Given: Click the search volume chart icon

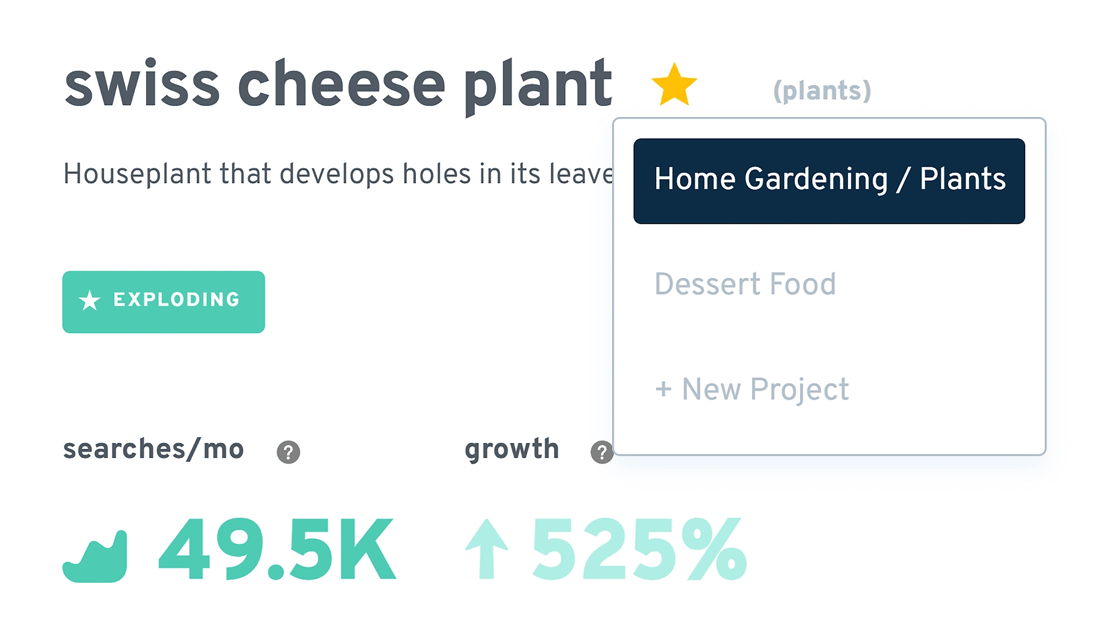Looking at the screenshot, I should point(95,556).
